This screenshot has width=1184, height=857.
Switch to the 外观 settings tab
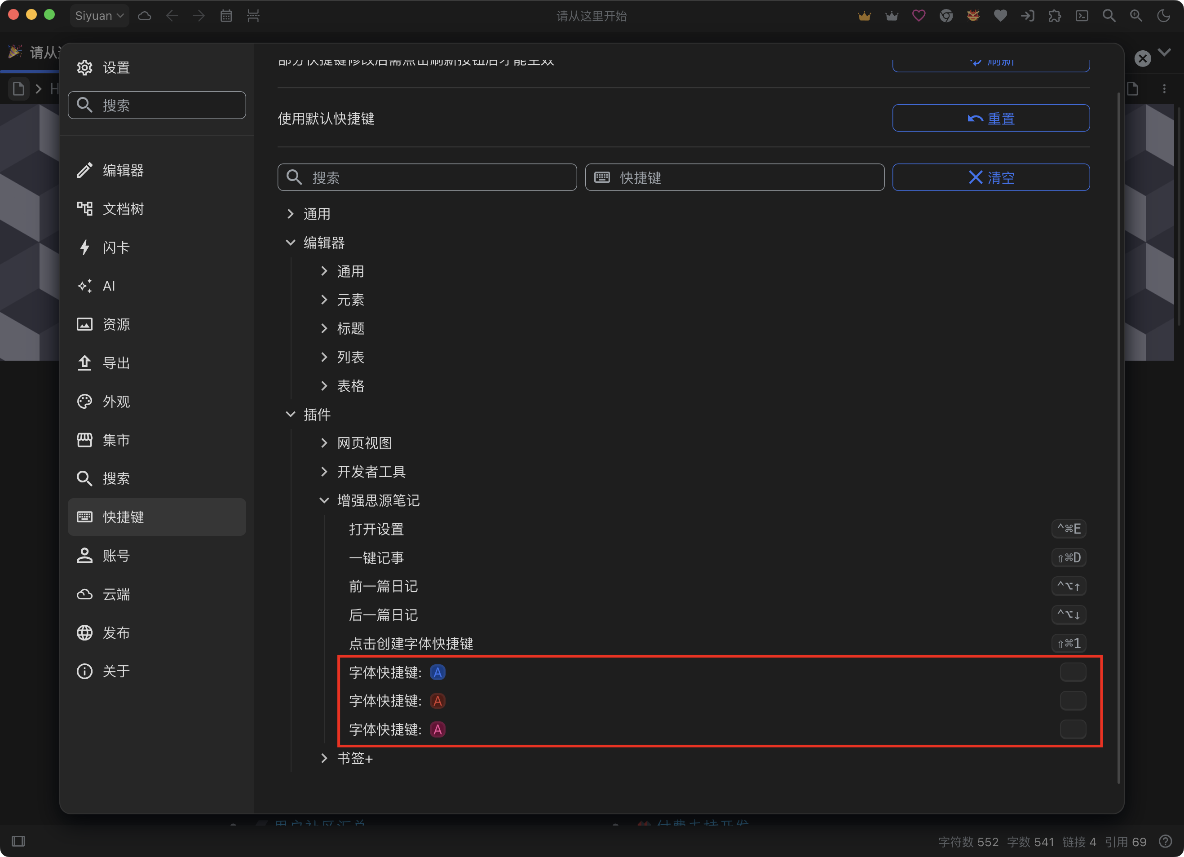click(x=116, y=402)
